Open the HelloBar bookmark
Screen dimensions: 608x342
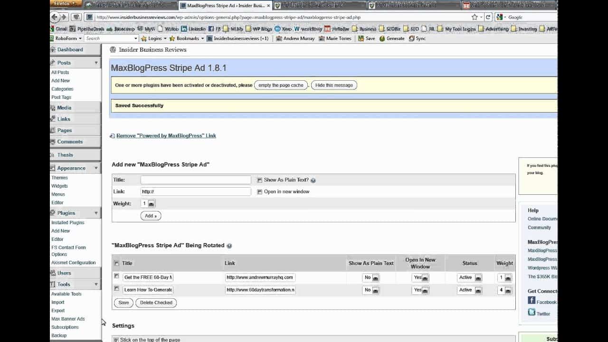click(x=337, y=29)
